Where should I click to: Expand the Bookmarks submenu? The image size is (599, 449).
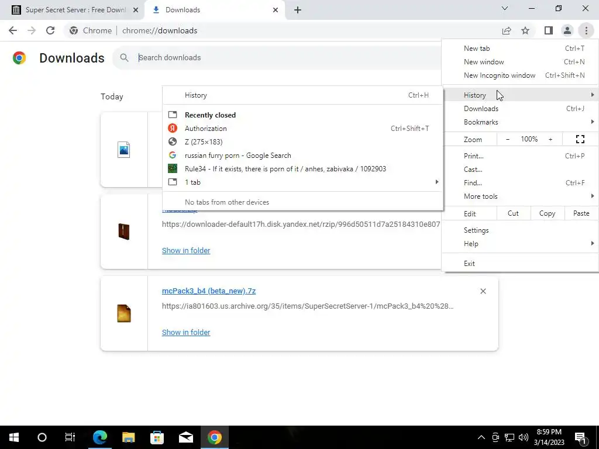point(520,122)
